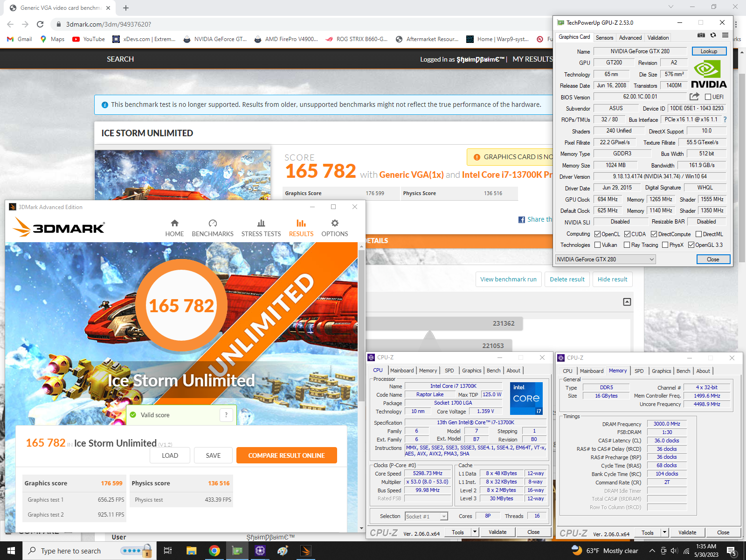
Task: Toggle the OpenCL checkbox in GPU-Z
Action: click(597, 234)
